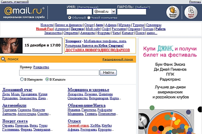Viewport: 202px width, 134px height.
Task: Open the Афиша nav link
Action: pyautogui.click(x=111, y=25)
